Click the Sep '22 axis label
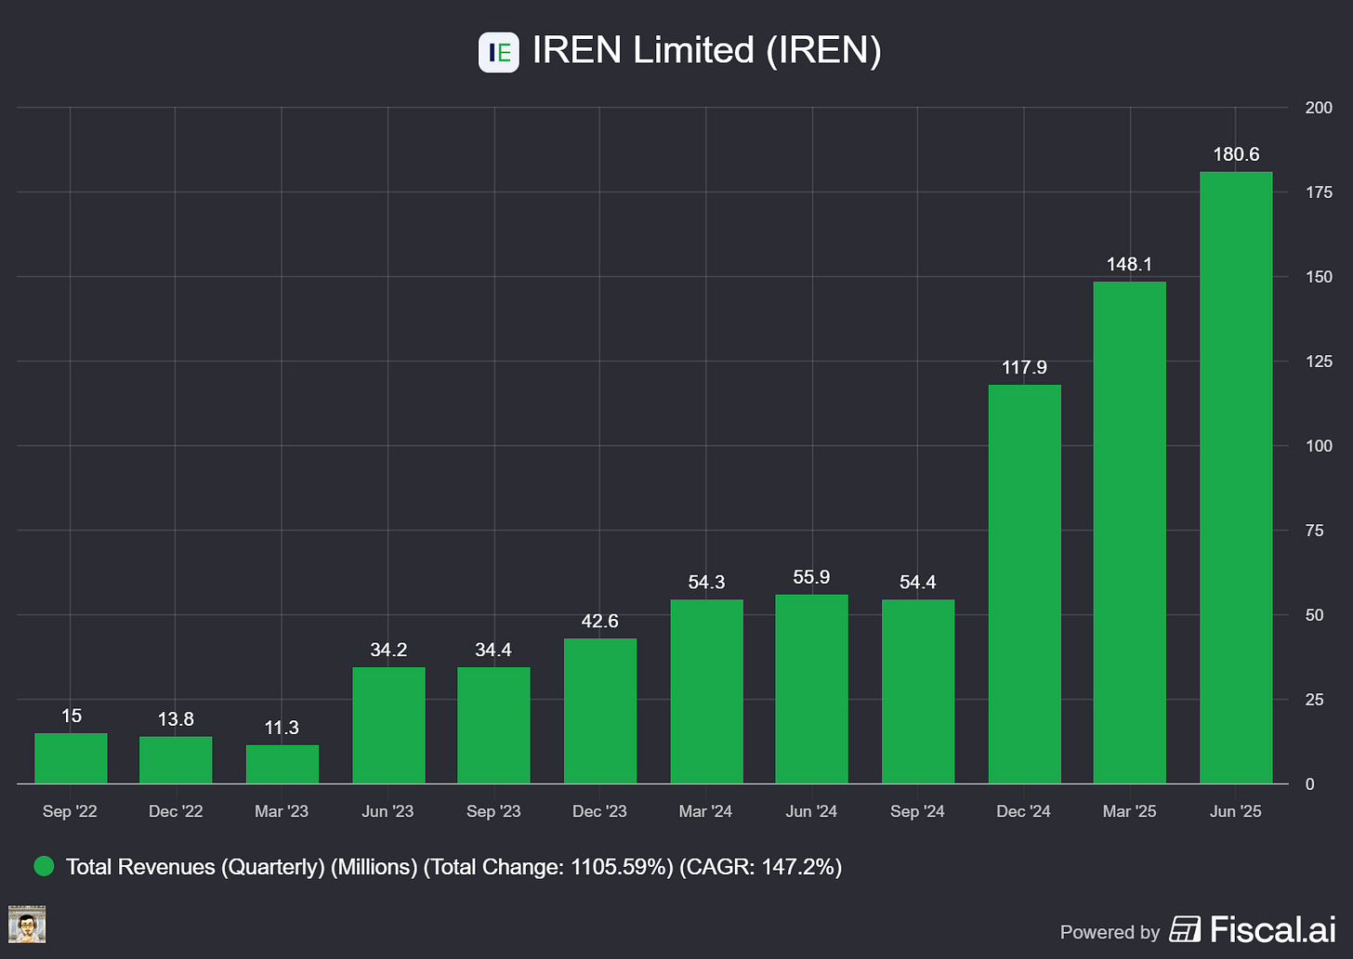The image size is (1353, 959). (70, 810)
